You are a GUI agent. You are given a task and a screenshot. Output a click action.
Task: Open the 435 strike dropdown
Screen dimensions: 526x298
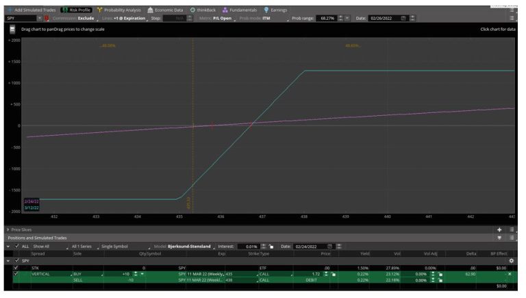point(242,274)
